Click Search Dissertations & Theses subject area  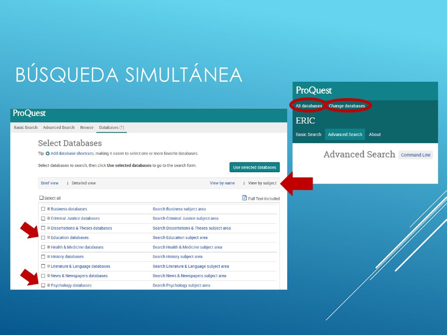192,228
